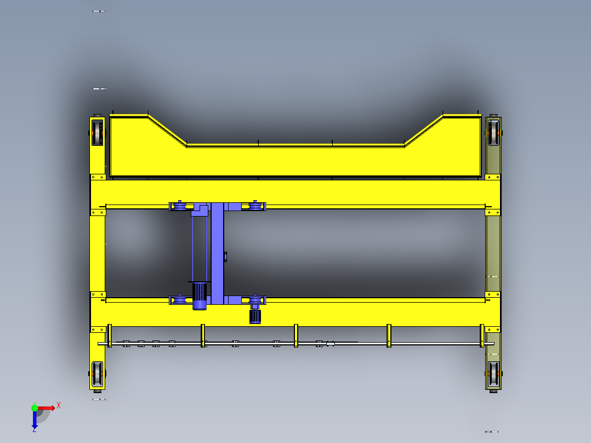Screen dimensions: 591x443
Task: Select the bottom-right crane wheel
Action: (x=493, y=374)
